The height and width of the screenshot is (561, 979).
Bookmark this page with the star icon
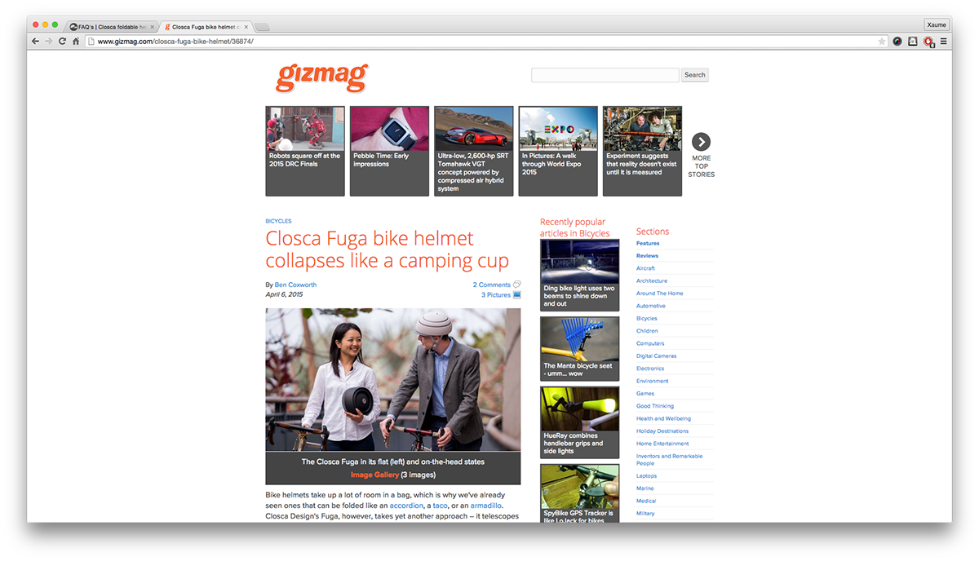(882, 41)
